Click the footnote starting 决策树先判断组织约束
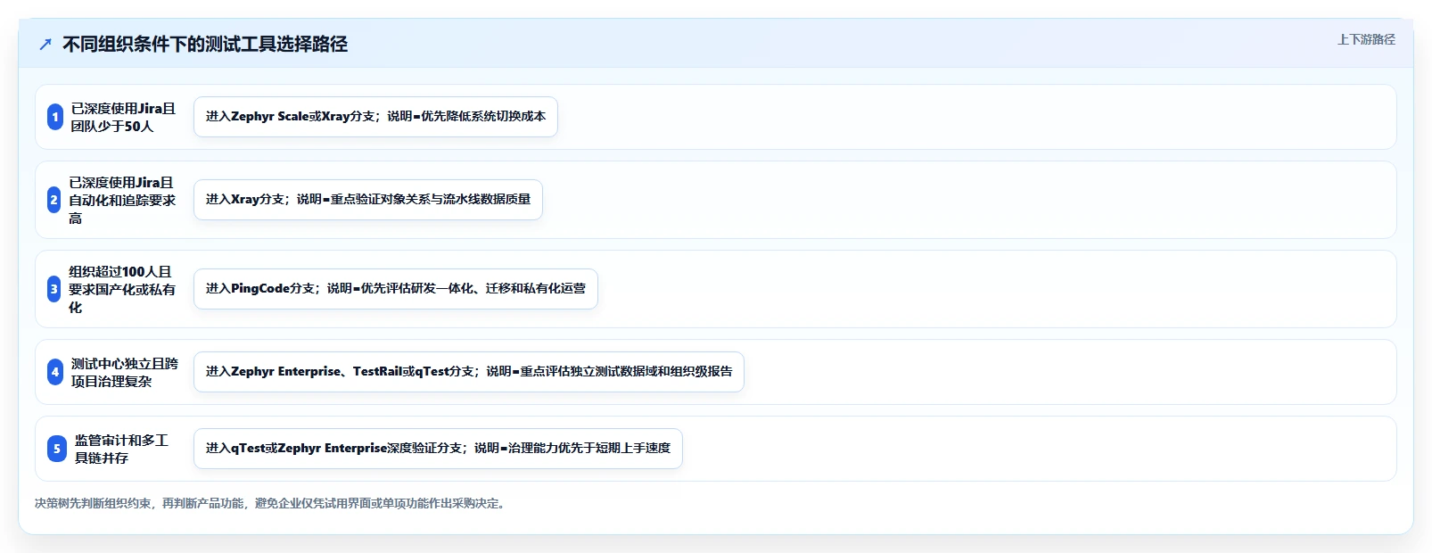This screenshot has width=1432, height=553. (272, 503)
